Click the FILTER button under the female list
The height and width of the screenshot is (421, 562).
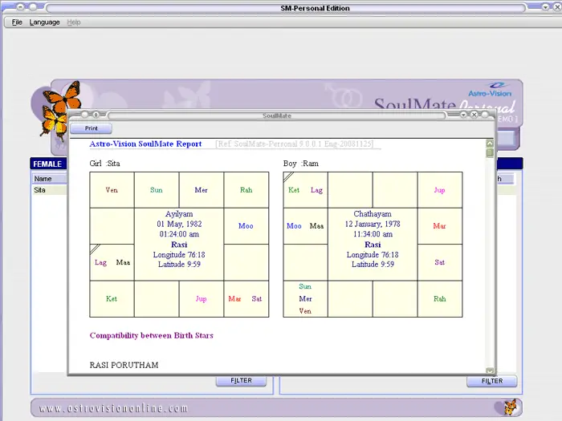(x=241, y=381)
